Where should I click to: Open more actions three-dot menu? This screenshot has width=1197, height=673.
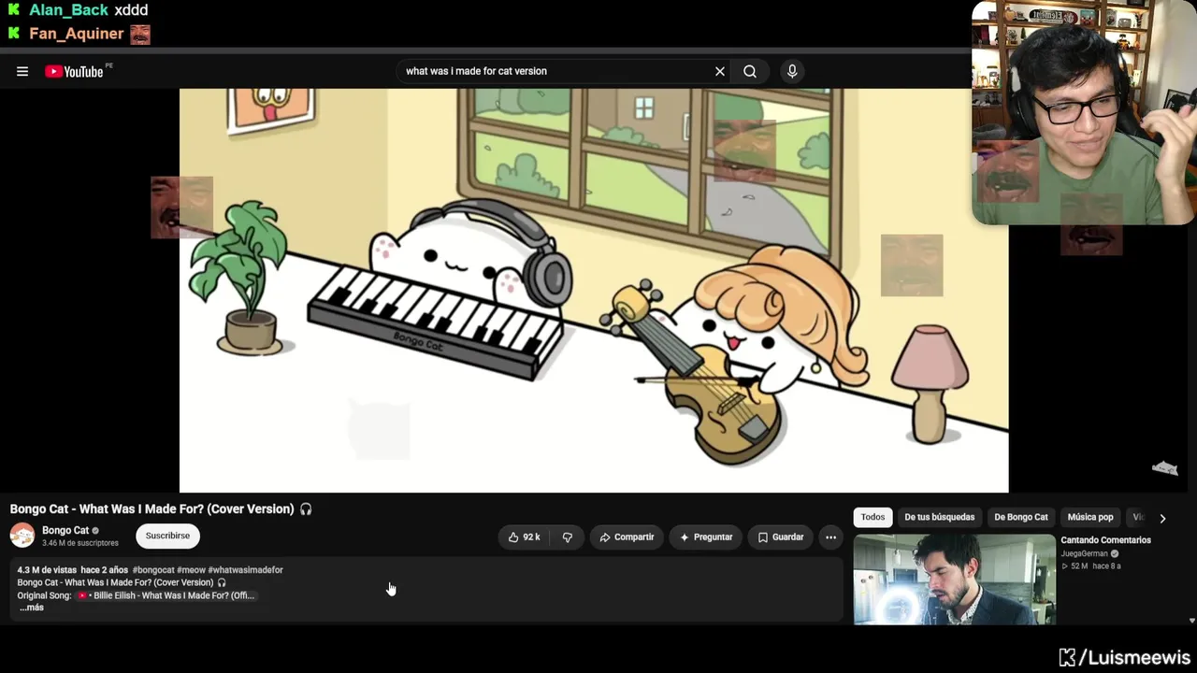pos(830,537)
